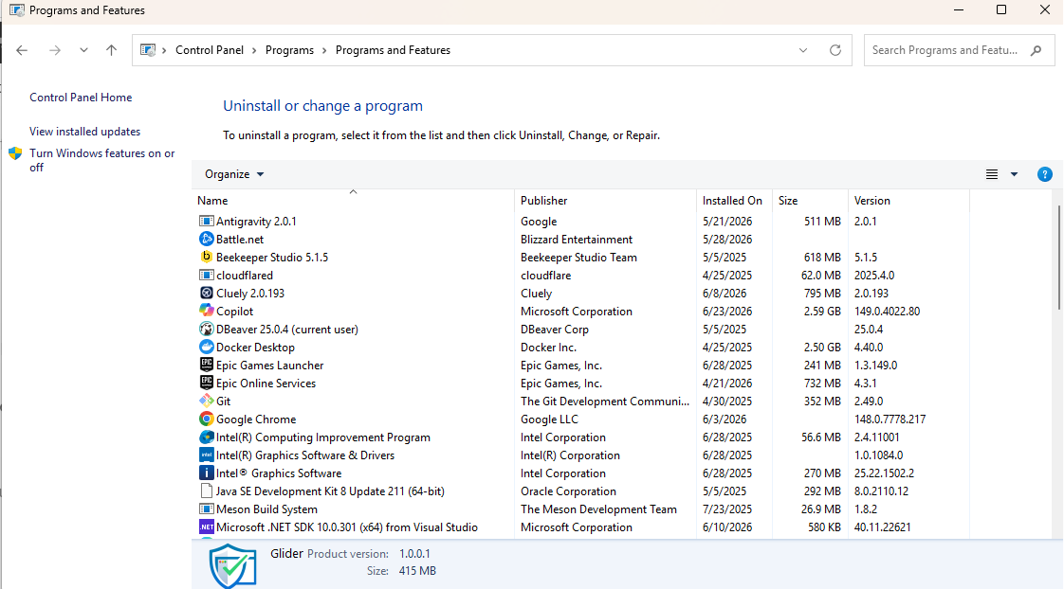Go back with the back arrow
This screenshot has width=1064, height=589.
click(x=22, y=50)
